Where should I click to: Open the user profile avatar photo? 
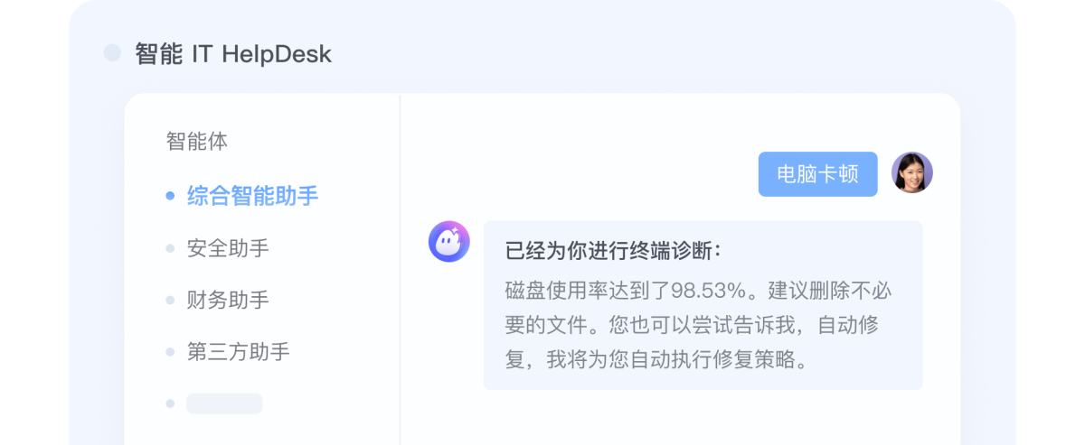tap(911, 172)
